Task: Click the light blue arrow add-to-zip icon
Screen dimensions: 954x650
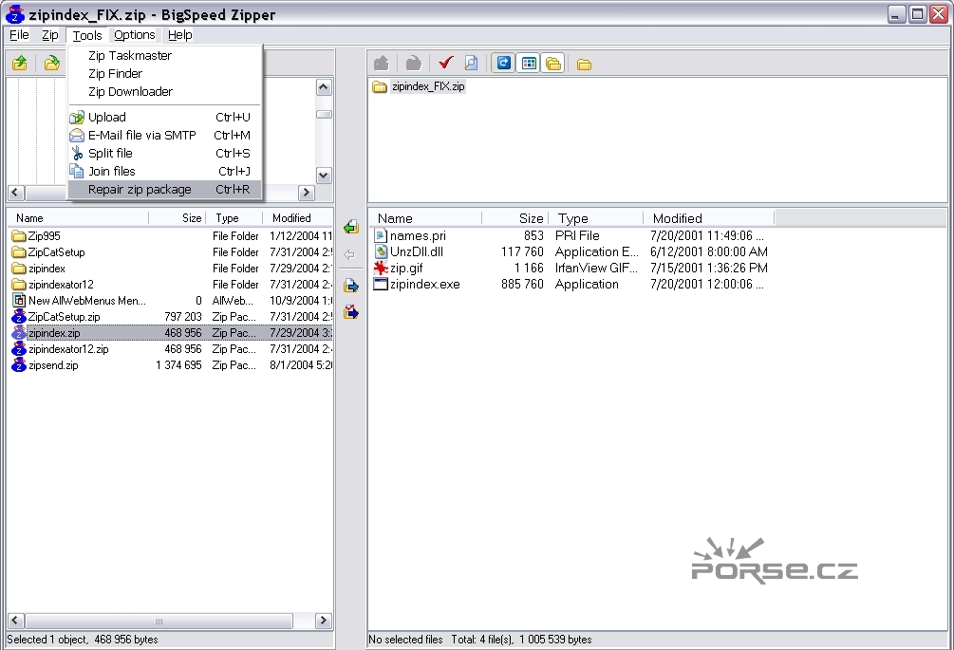Action: pyautogui.click(x=351, y=286)
